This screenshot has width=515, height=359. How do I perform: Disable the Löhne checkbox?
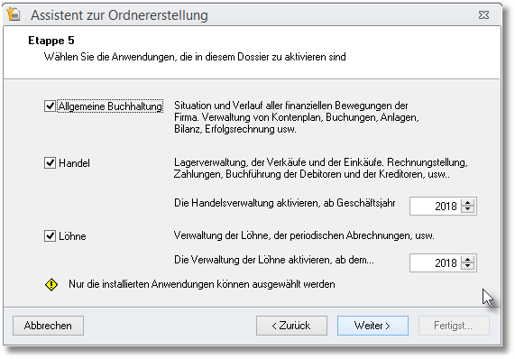(x=50, y=235)
